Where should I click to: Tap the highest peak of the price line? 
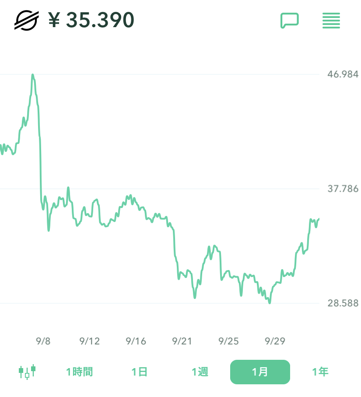click(x=33, y=75)
